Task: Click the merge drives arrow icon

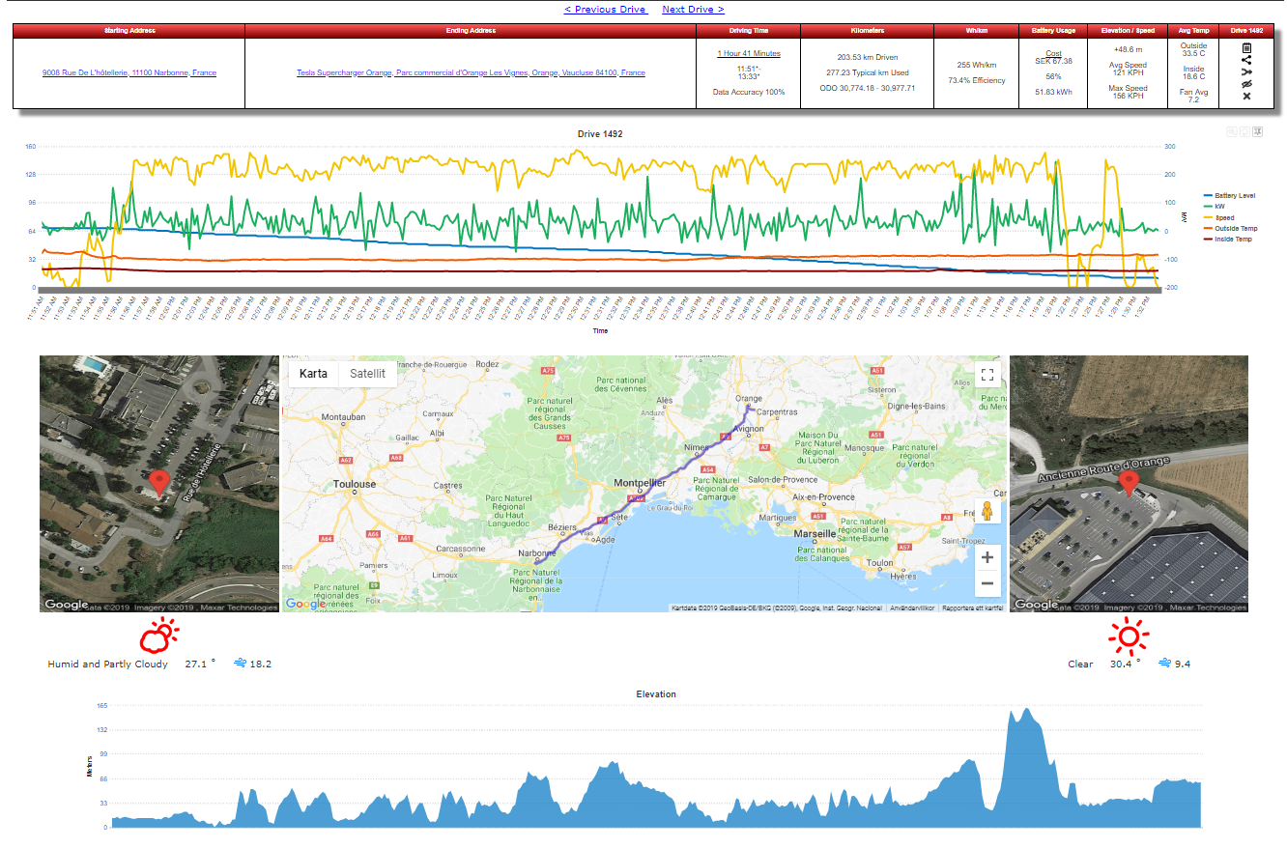Action: [x=1246, y=71]
